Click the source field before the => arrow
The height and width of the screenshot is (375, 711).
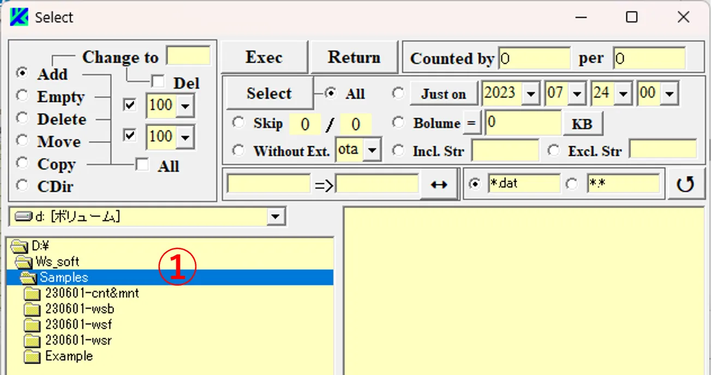pyautogui.click(x=268, y=184)
